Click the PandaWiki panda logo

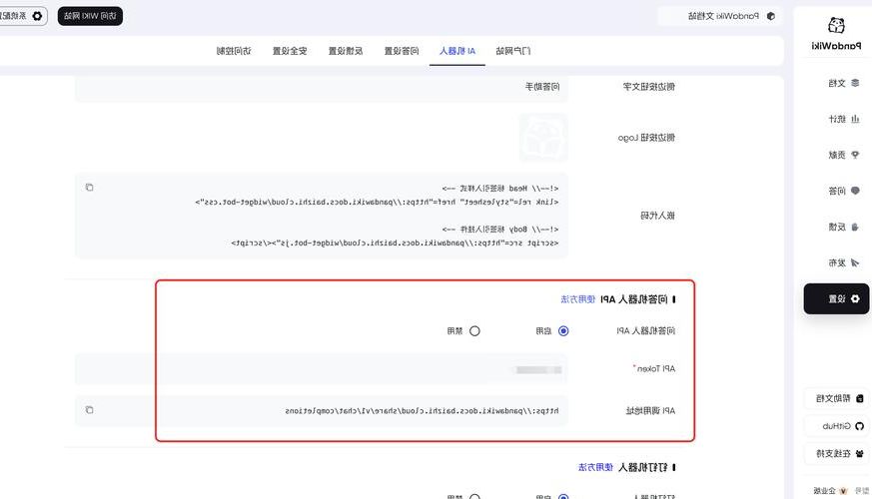tap(836, 26)
